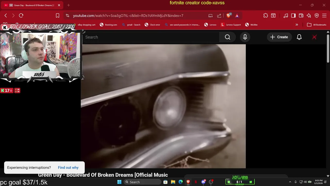Open volume control in system tray
The width and height of the screenshot is (330, 186).
click(x=305, y=182)
